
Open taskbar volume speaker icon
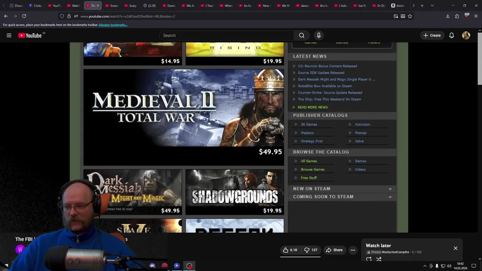(x=449, y=266)
